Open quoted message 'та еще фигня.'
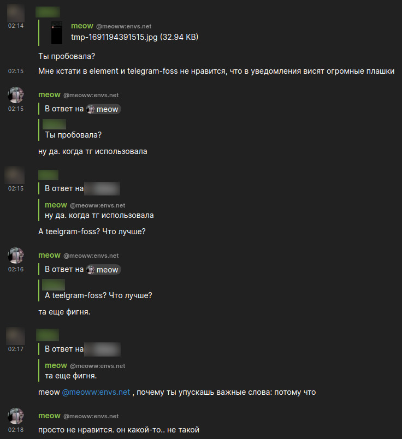This screenshot has width=402, height=439. (70, 376)
